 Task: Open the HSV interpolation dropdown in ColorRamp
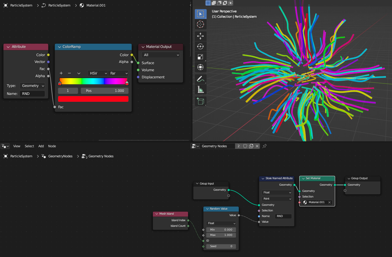pos(97,73)
